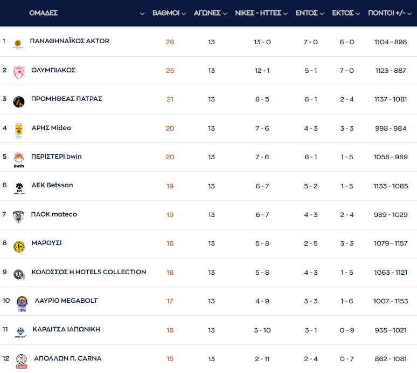Open the ΑΓΩΝΕΣ column sort arrow
Screen dimensions: 417x373
[225, 13]
